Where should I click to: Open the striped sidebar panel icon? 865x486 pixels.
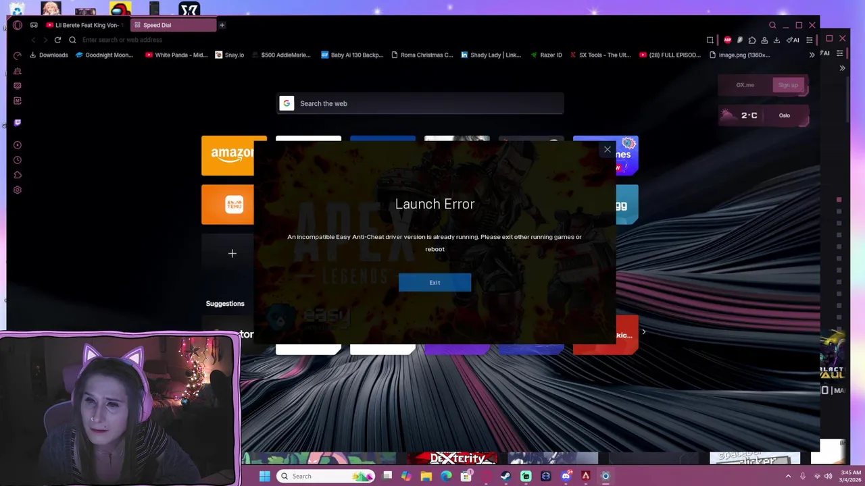point(18,86)
